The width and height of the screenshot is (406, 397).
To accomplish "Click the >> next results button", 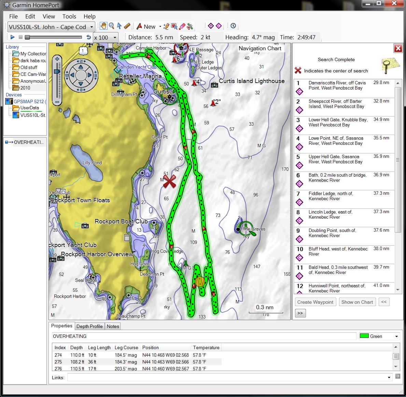I will pos(300,313).
